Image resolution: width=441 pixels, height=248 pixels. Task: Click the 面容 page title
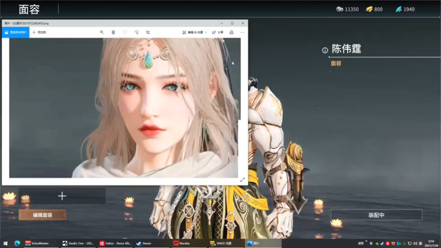click(x=29, y=9)
